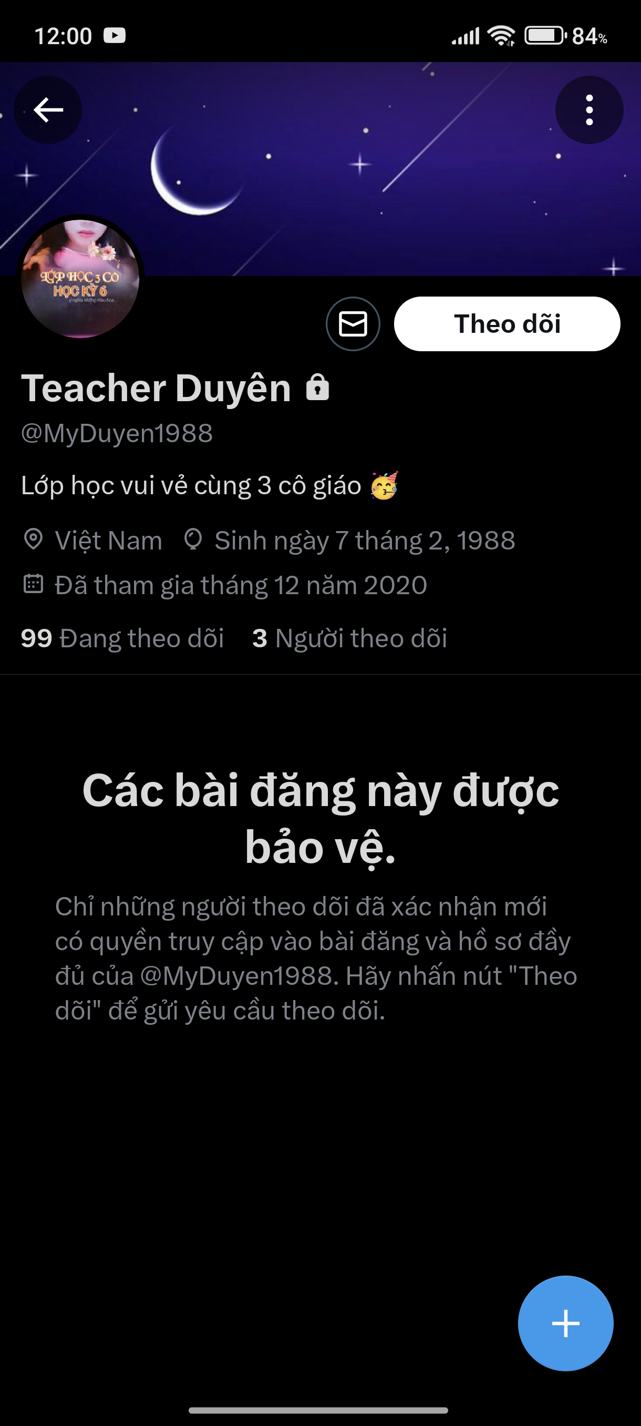Tap the bottom home gesture bar
The width and height of the screenshot is (641, 1426).
(318, 1410)
